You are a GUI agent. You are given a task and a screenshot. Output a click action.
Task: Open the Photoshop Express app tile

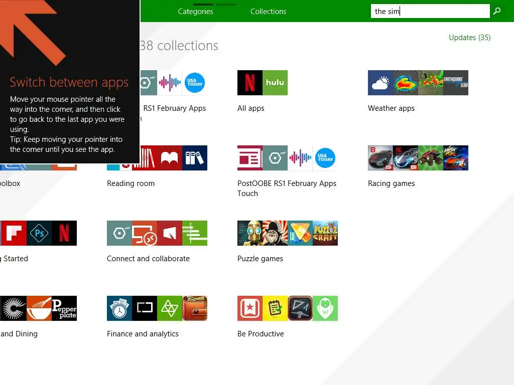point(39,233)
